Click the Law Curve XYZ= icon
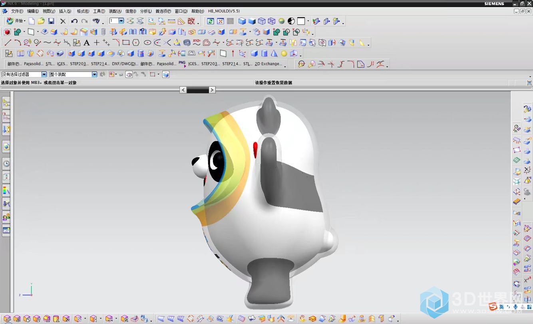 click(x=197, y=42)
